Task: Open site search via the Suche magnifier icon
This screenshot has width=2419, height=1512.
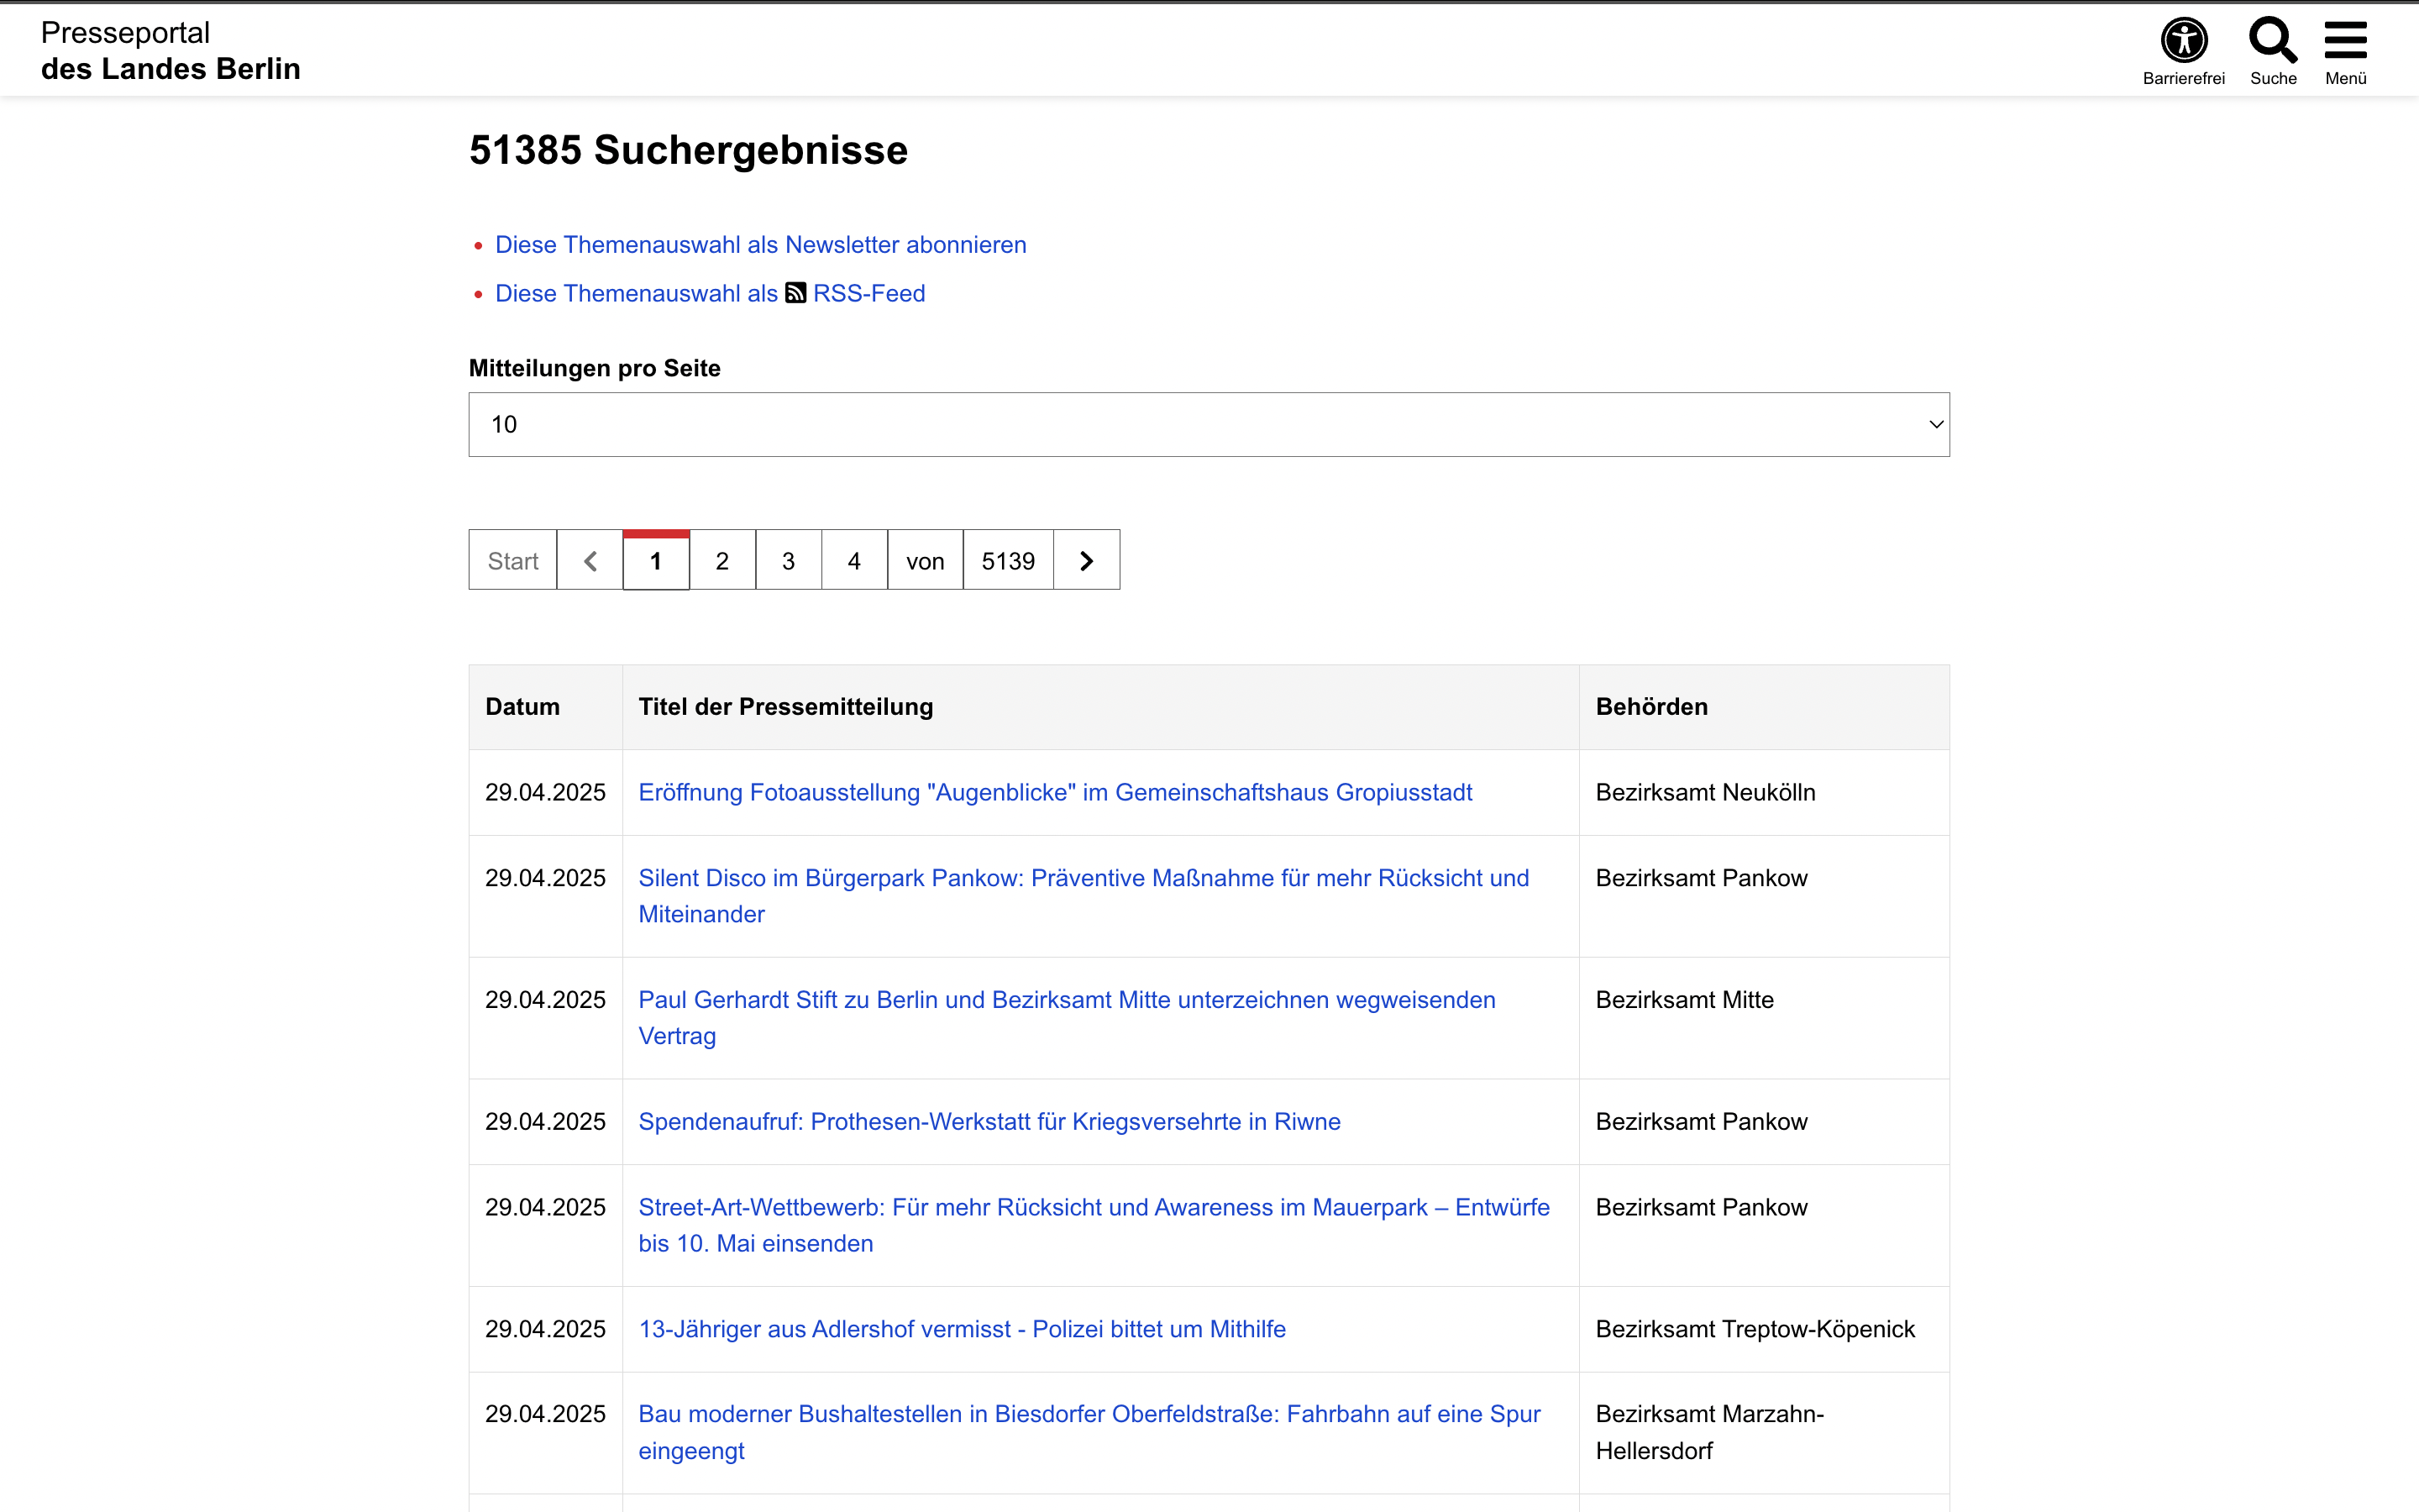Action: coord(2272,42)
